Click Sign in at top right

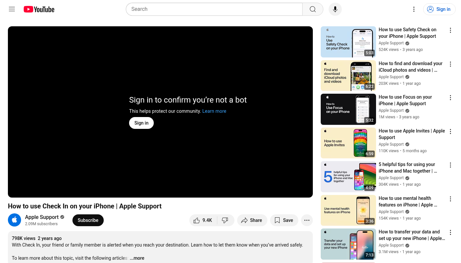439,9
